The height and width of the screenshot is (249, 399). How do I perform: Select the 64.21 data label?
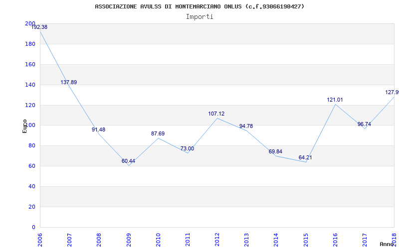point(305,157)
